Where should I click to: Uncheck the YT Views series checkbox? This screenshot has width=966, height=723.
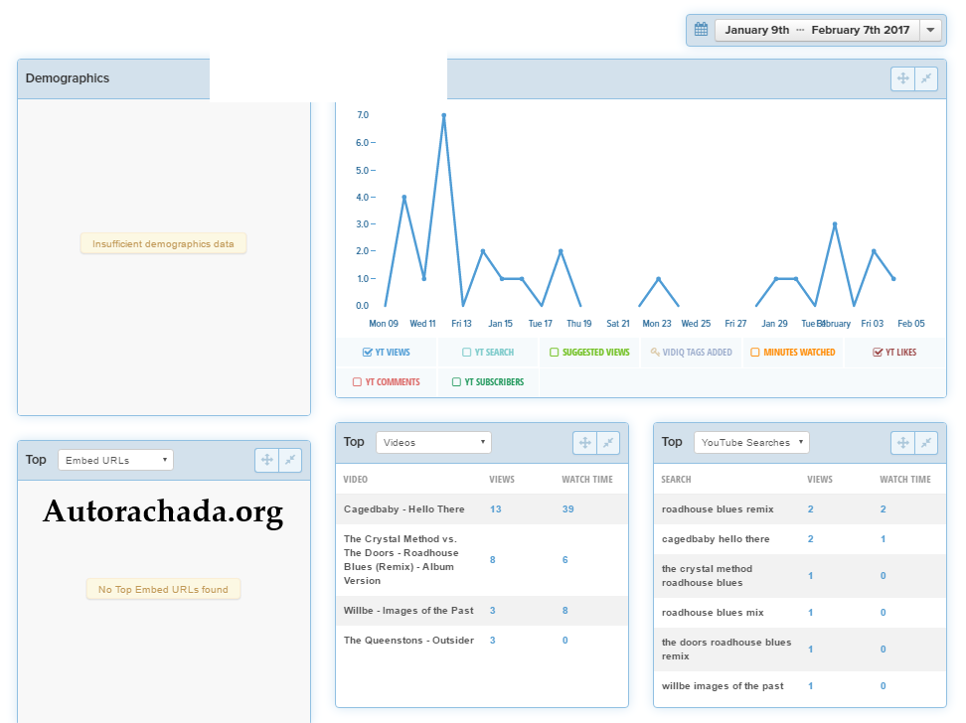368,353
